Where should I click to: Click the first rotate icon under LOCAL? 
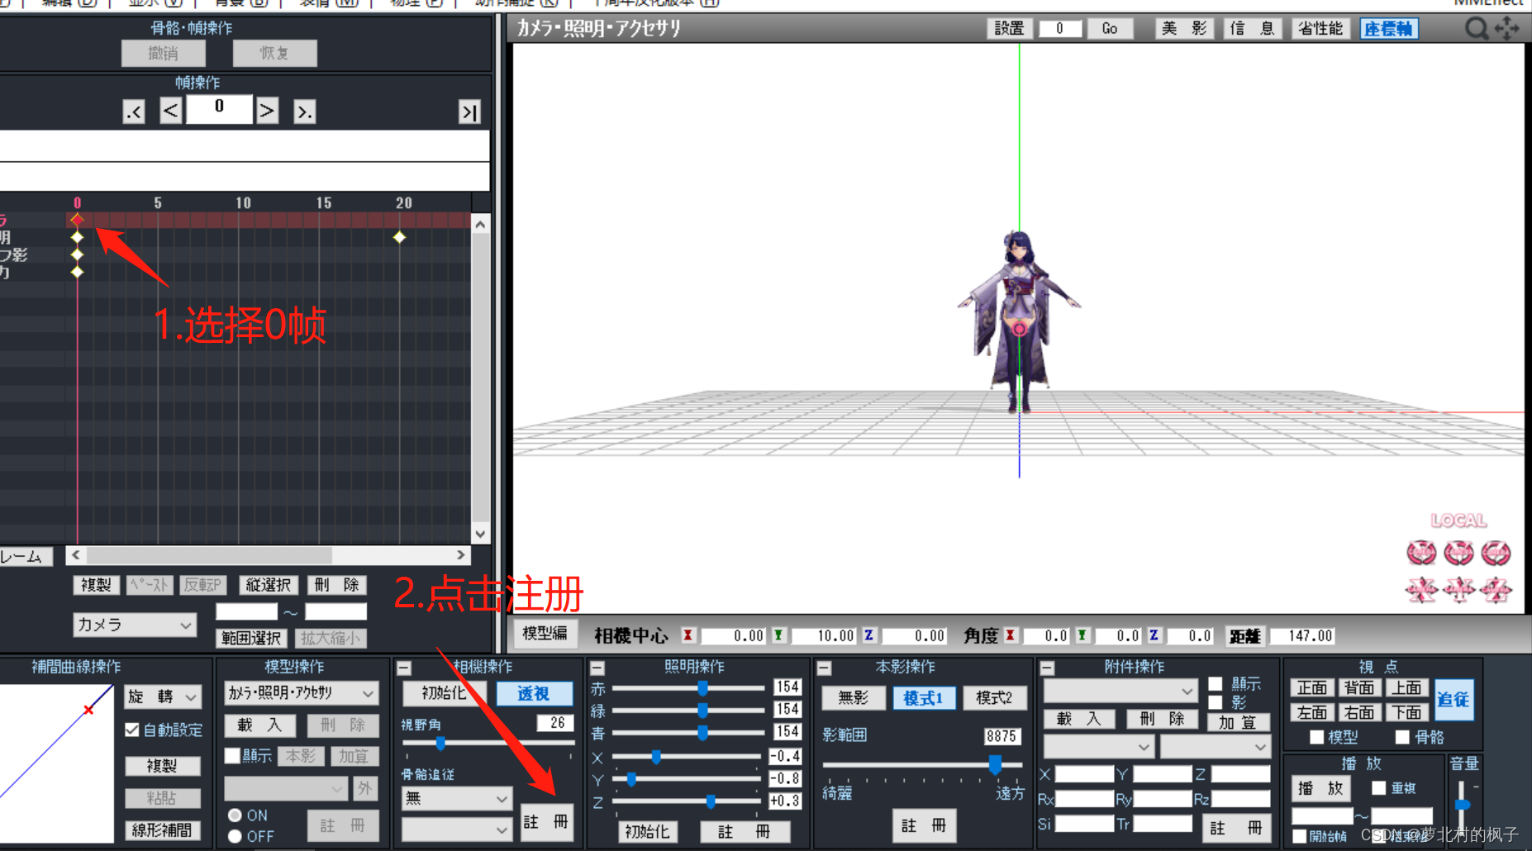1421,553
